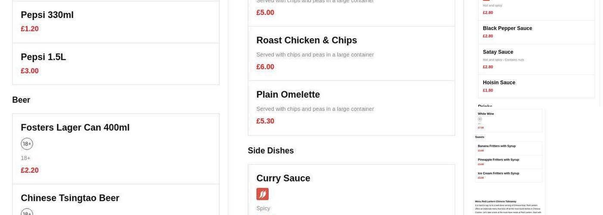Click the 18+ icon under Fosters Lager
The height and width of the screenshot is (215, 603).
coord(27,144)
